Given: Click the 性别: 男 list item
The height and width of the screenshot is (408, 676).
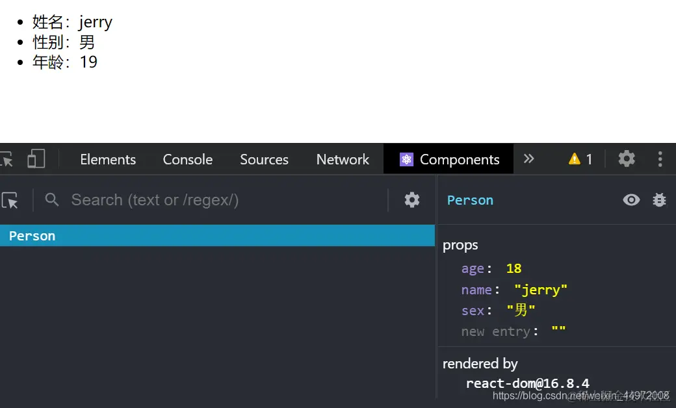Looking at the screenshot, I should 64,42.
